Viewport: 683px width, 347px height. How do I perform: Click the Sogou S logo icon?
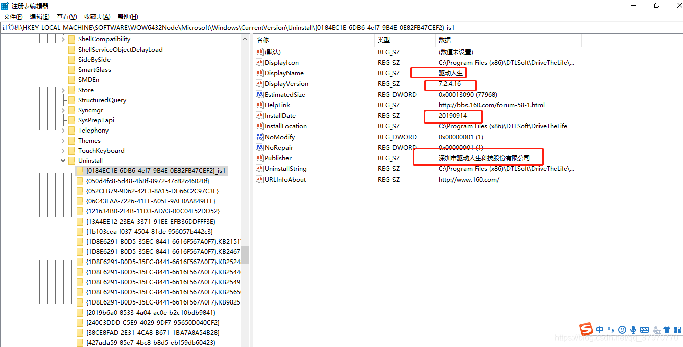pyautogui.click(x=586, y=329)
